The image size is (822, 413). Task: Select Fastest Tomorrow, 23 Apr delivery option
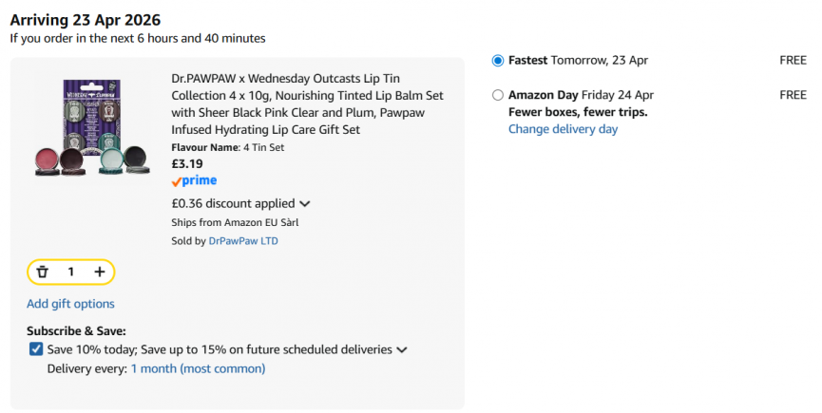click(x=498, y=60)
